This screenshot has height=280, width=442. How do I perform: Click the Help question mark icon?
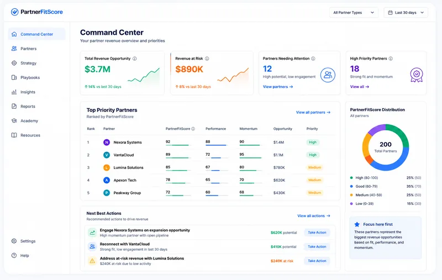tap(14, 255)
